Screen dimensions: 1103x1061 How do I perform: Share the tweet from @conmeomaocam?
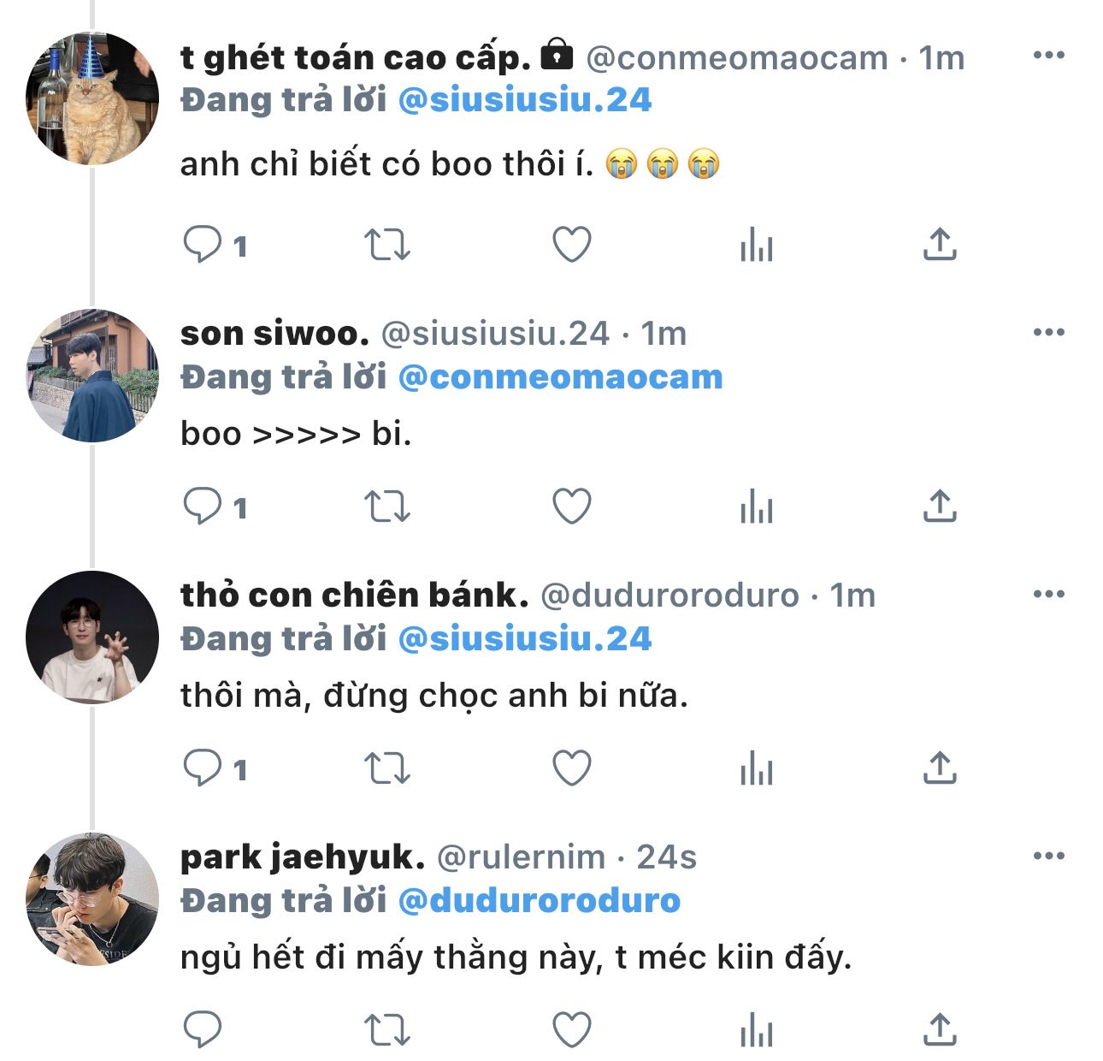tap(940, 245)
